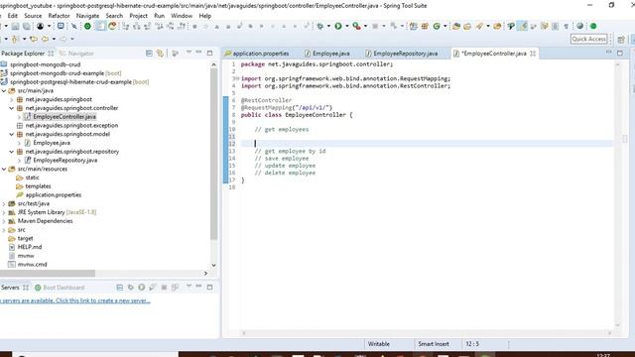Open the Project menu

[139, 16]
